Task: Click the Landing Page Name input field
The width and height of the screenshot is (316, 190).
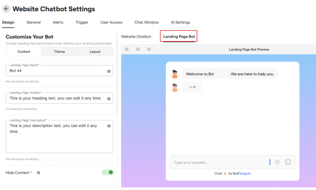Action: pos(59,70)
